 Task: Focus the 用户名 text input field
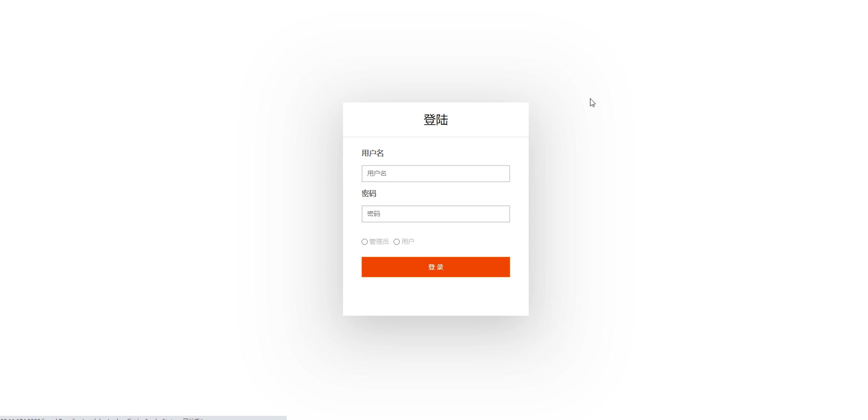[x=435, y=173]
